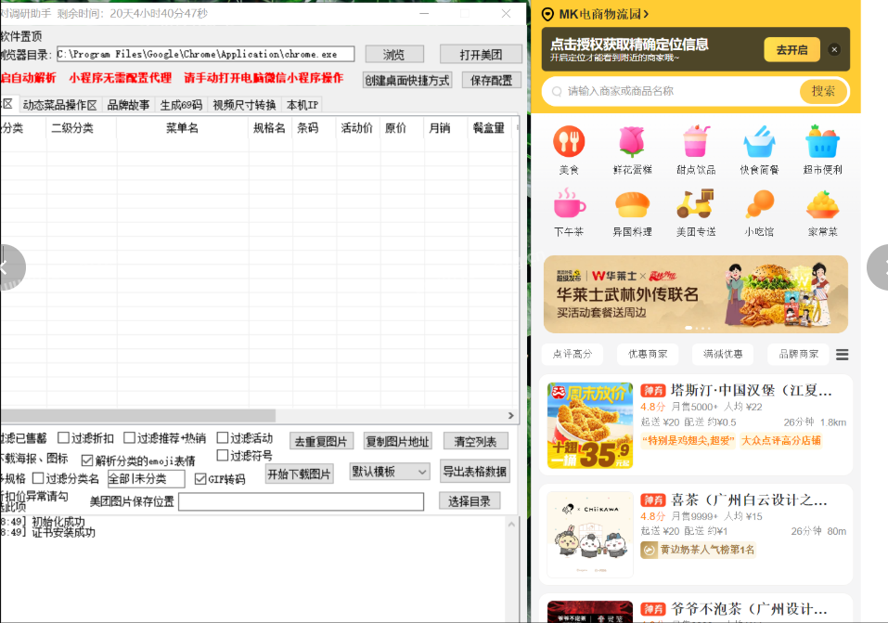Expand location selector MK电商物流园 chevron
This screenshot has height=623, width=888.
646,14
